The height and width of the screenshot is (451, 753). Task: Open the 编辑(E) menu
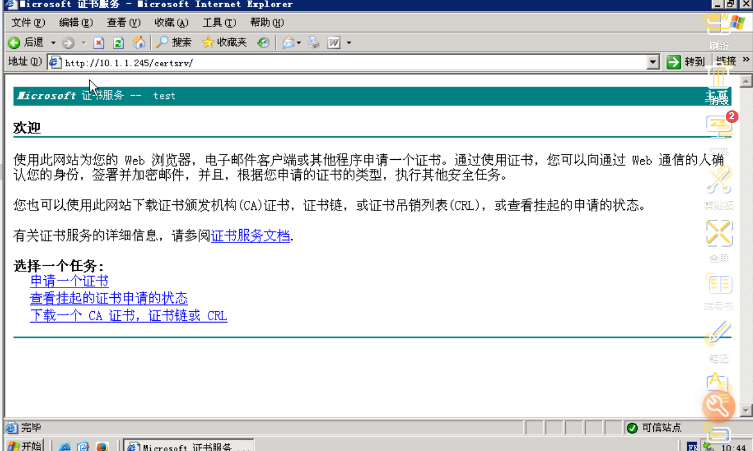tap(76, 23)
